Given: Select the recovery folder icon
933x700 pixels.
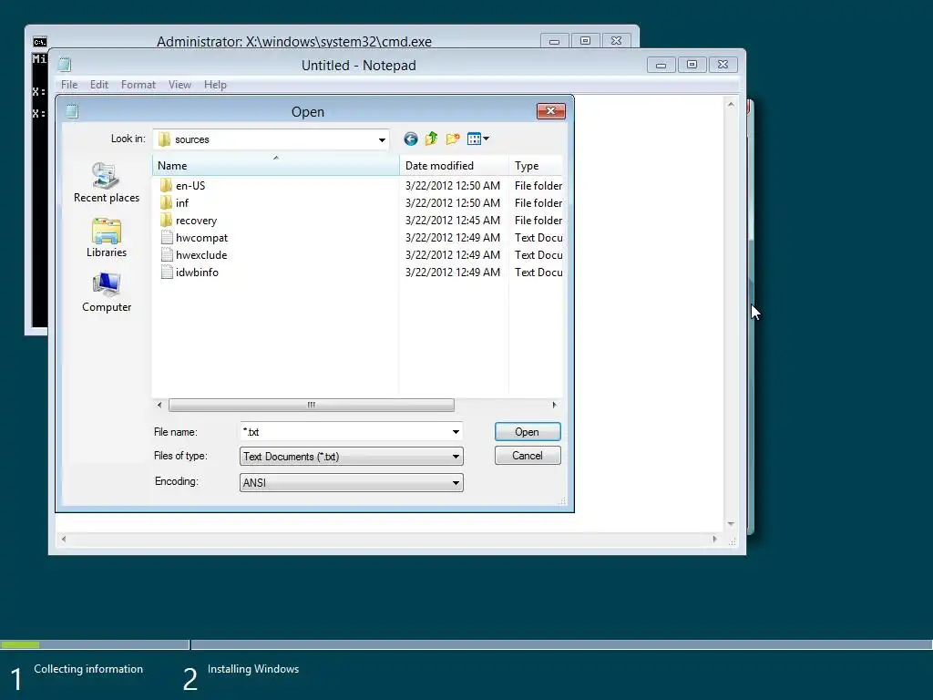Looking at the screenshot, I should [x=167, y=221].
